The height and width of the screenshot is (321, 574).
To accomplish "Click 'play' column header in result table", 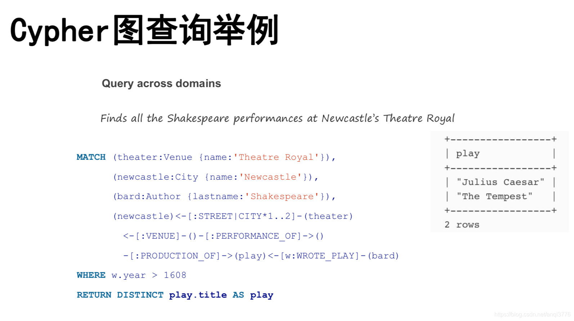I will click(468, 154).
